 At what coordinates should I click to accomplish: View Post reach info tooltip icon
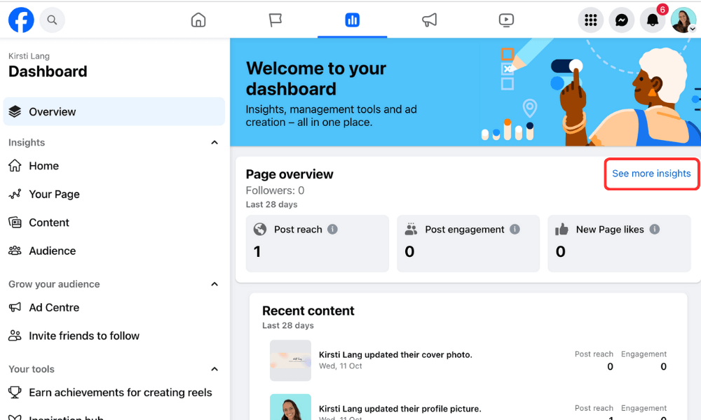(333, 228)
